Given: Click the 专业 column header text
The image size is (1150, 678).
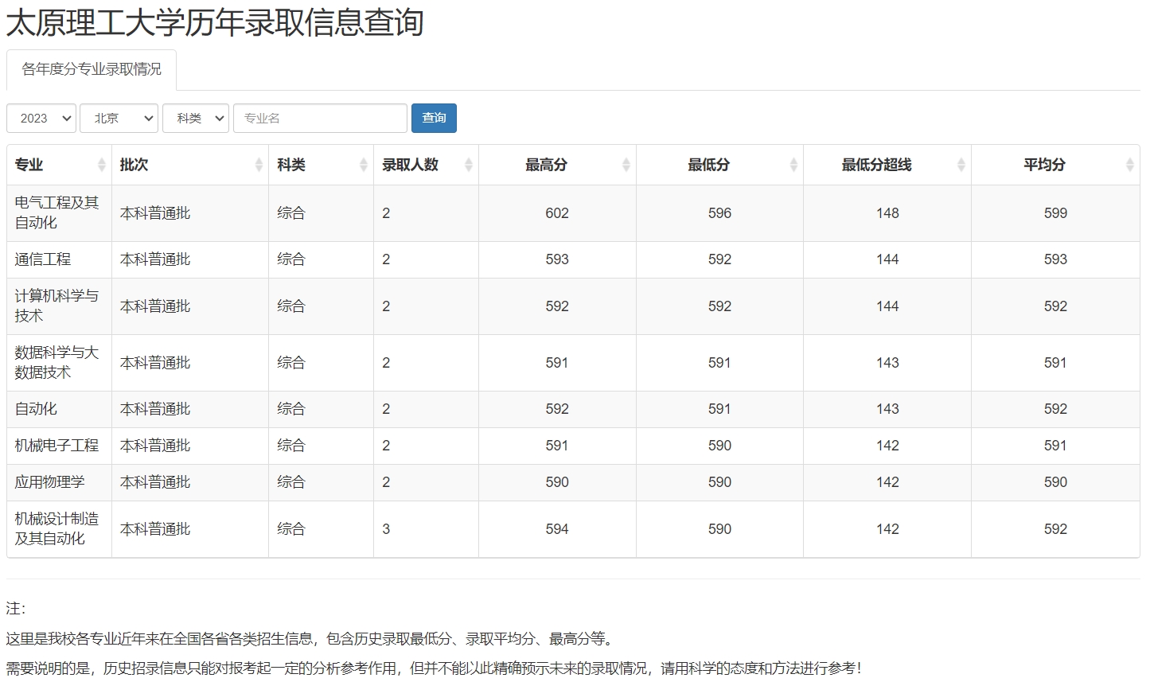Looking at the screenshot, I should pyautogui.click(x=29, y=165).
